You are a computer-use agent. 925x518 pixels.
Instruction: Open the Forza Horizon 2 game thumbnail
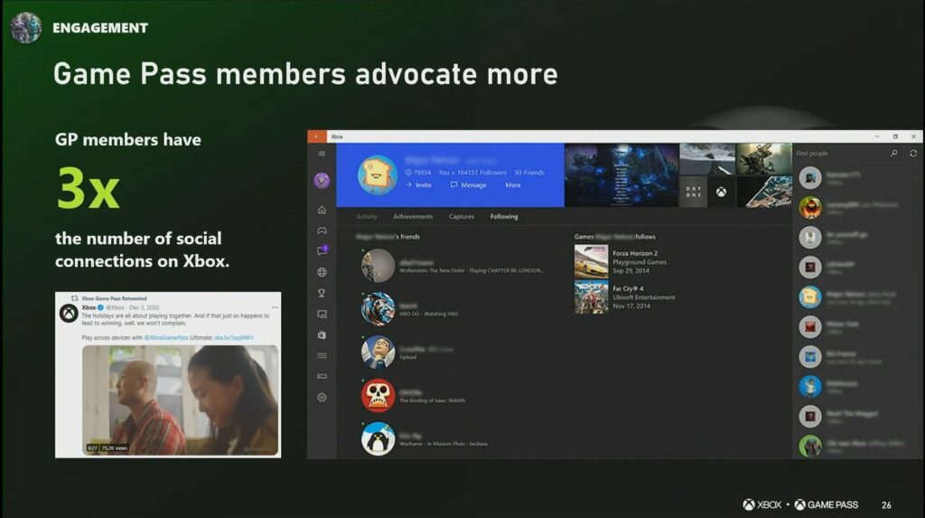click(x=591, y=261)
